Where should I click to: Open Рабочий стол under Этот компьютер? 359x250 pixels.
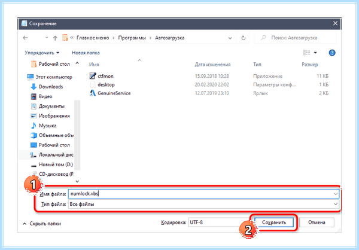pos(54,145)
